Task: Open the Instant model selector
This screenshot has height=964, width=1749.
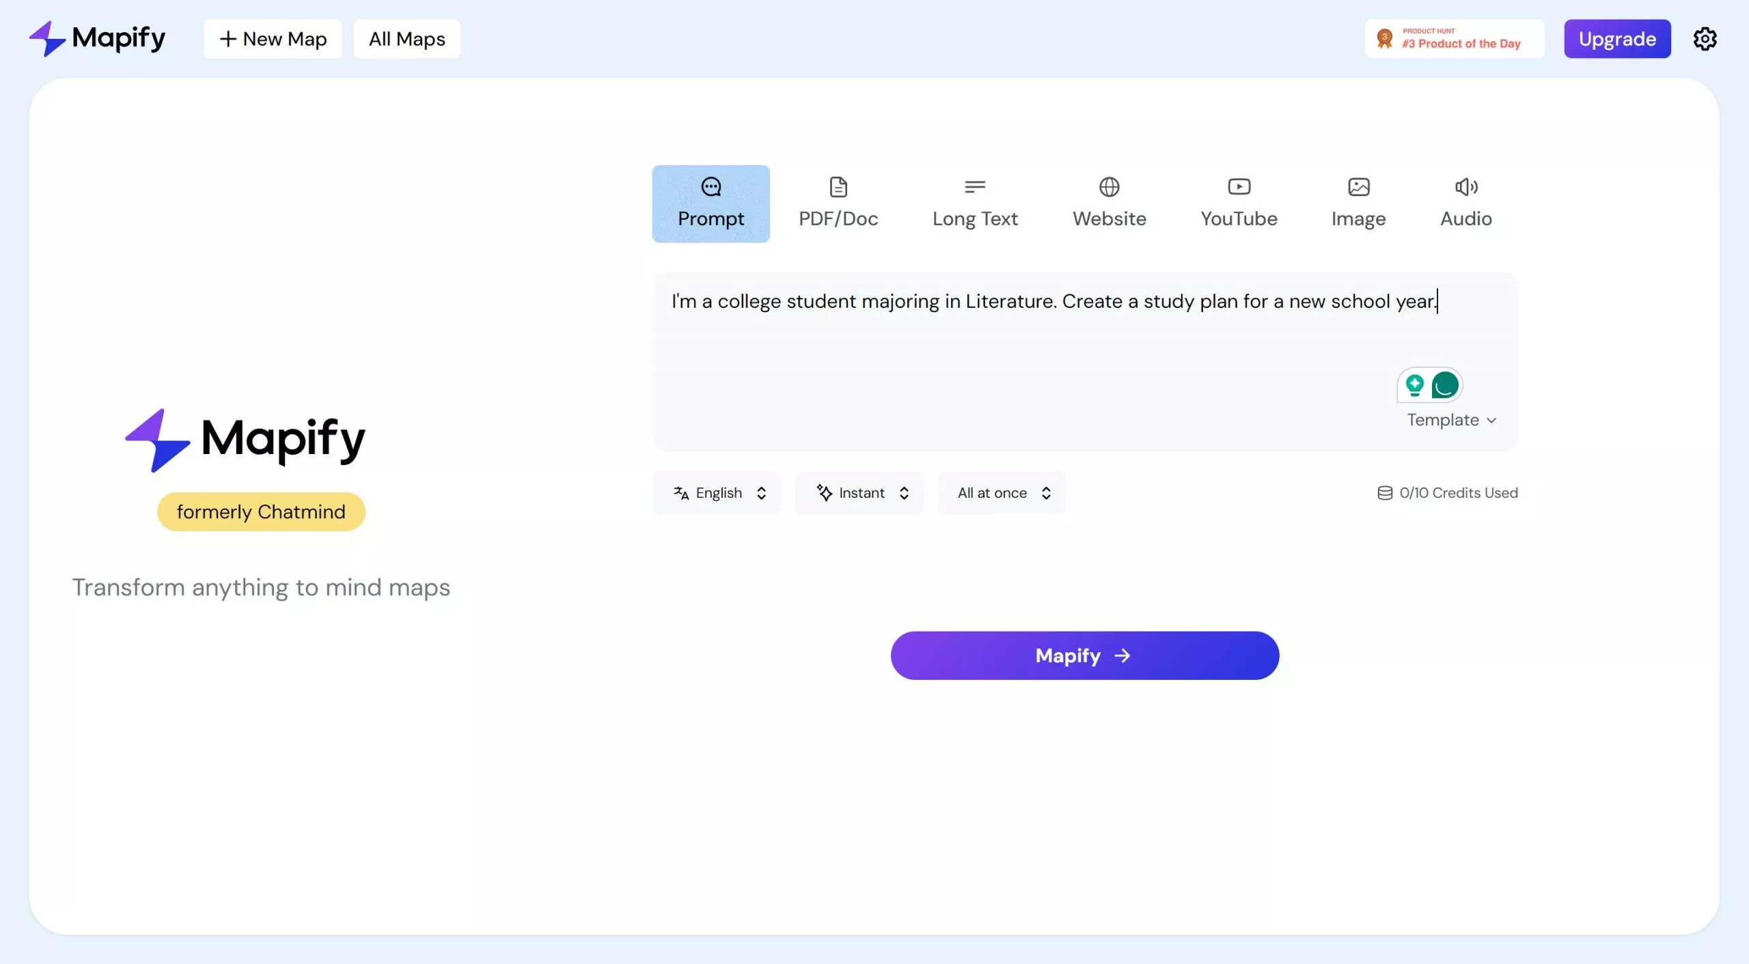Action: point(859,492)
